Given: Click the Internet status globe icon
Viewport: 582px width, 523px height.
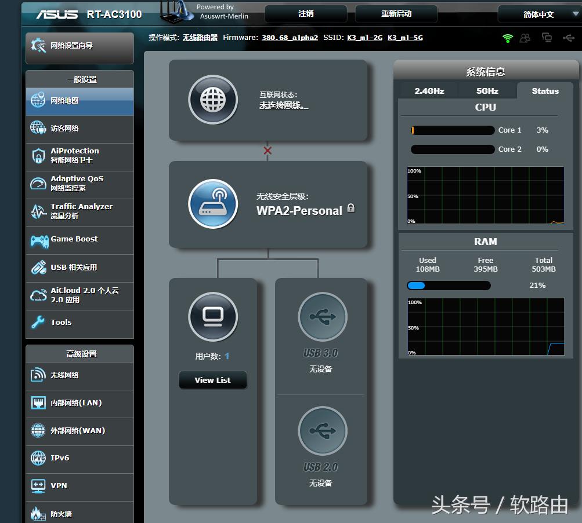Looking at the screenshot, I should [213, 100].
